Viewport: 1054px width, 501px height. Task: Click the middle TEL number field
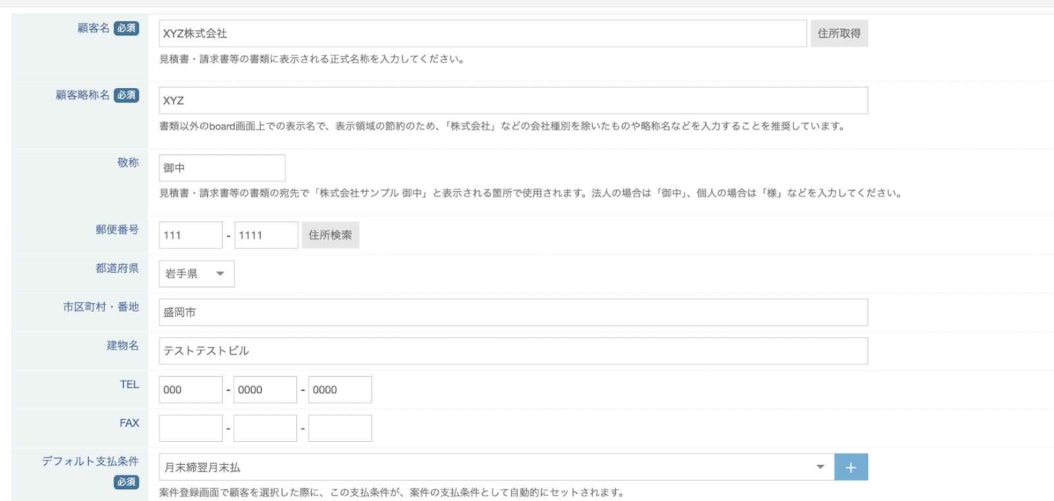[265, 390]
